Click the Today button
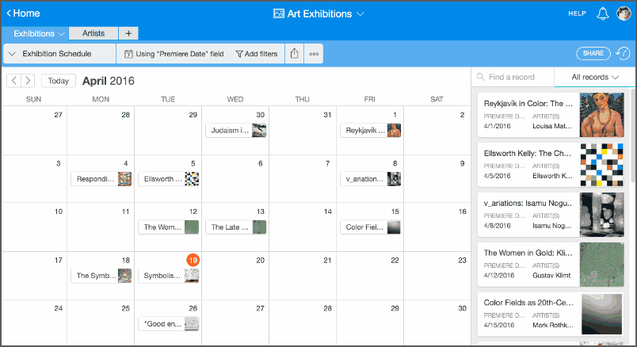 [x=59, y=81]
